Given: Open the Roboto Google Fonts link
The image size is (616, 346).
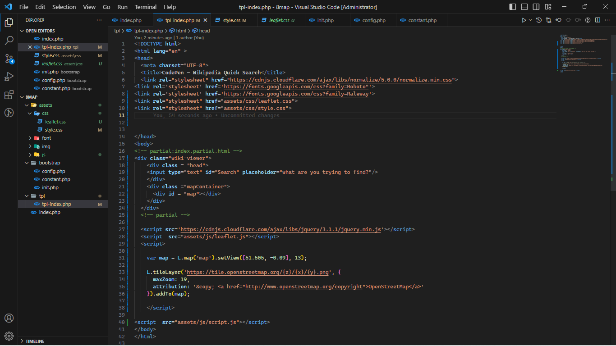Looking at the screenshot, I should (296, 86).
